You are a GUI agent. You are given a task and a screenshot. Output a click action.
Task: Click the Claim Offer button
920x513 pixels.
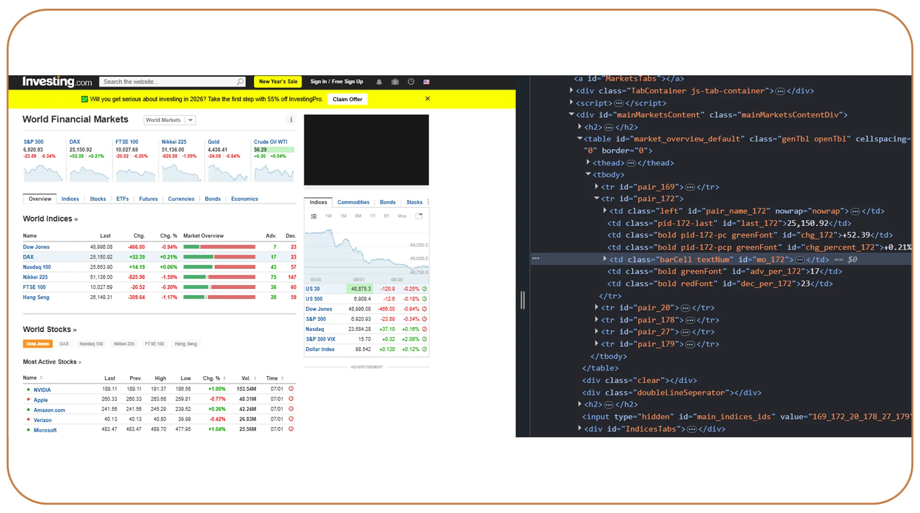pyautogui.click(x=347, y=99)
